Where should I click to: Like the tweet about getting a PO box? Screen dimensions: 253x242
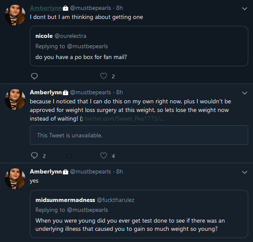(x=104, y=76)
